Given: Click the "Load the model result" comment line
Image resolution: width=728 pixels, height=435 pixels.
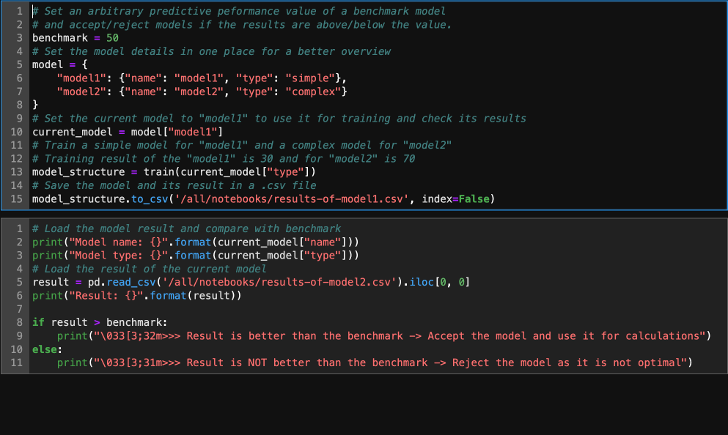Looking at the screenshot, I should 186,228.
